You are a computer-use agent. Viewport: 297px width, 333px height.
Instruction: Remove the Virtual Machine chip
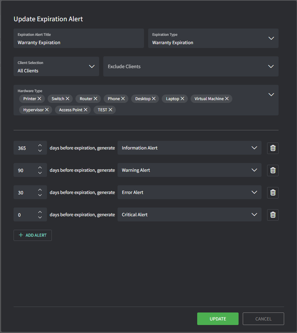[227, 99]
